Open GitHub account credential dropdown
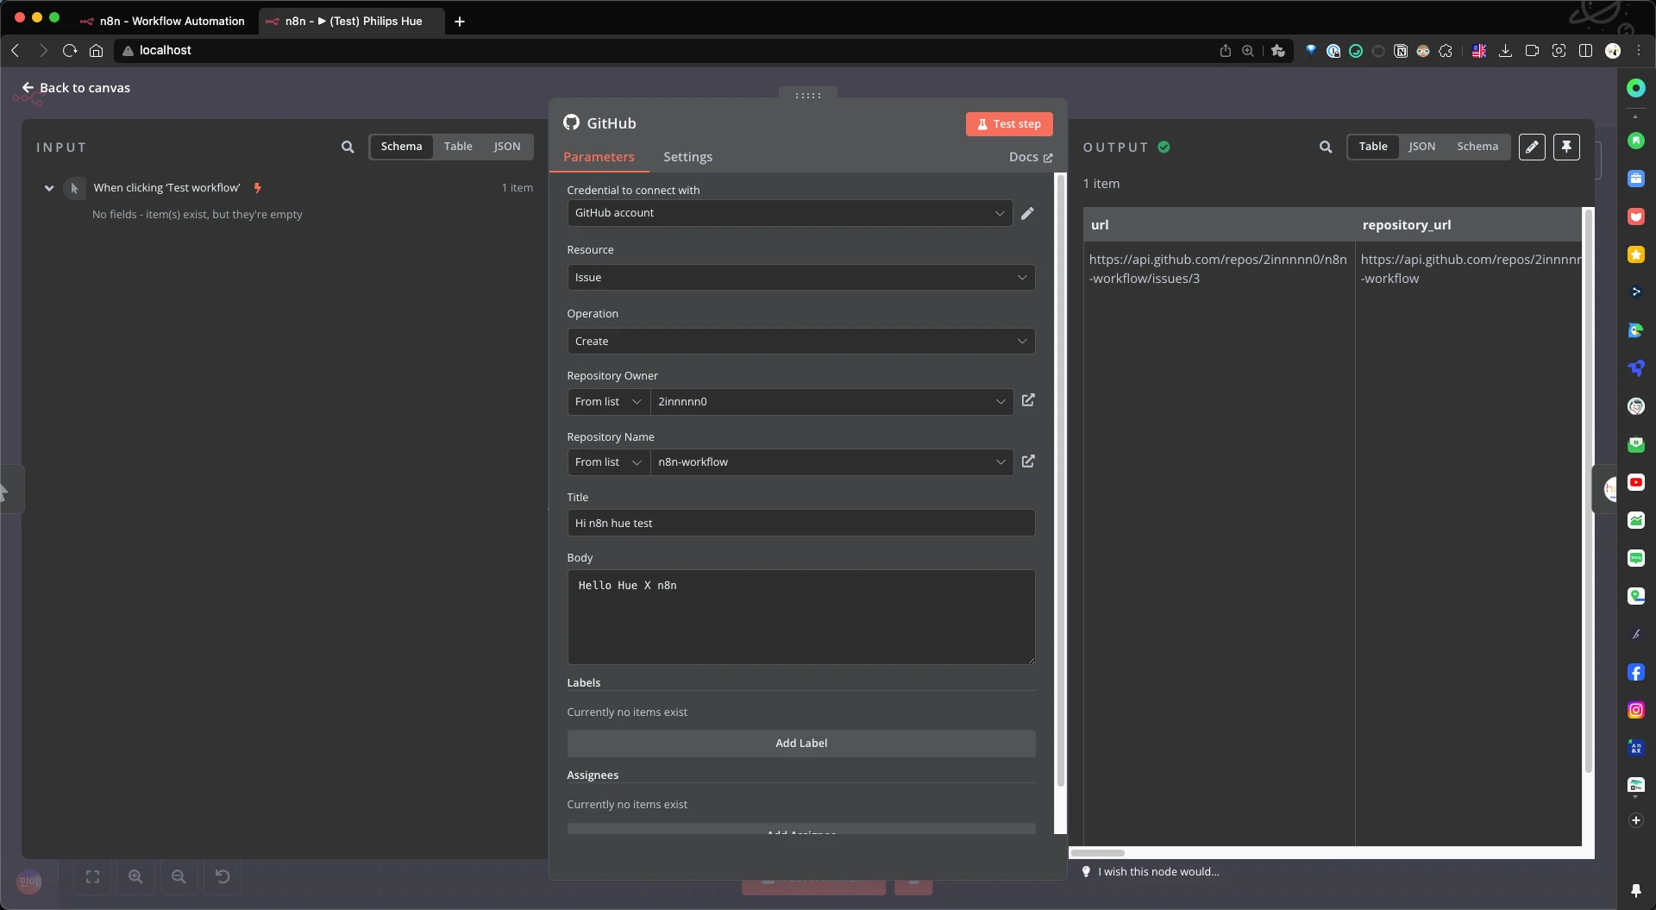This screenshot has height=910, width=1656. 789,213
